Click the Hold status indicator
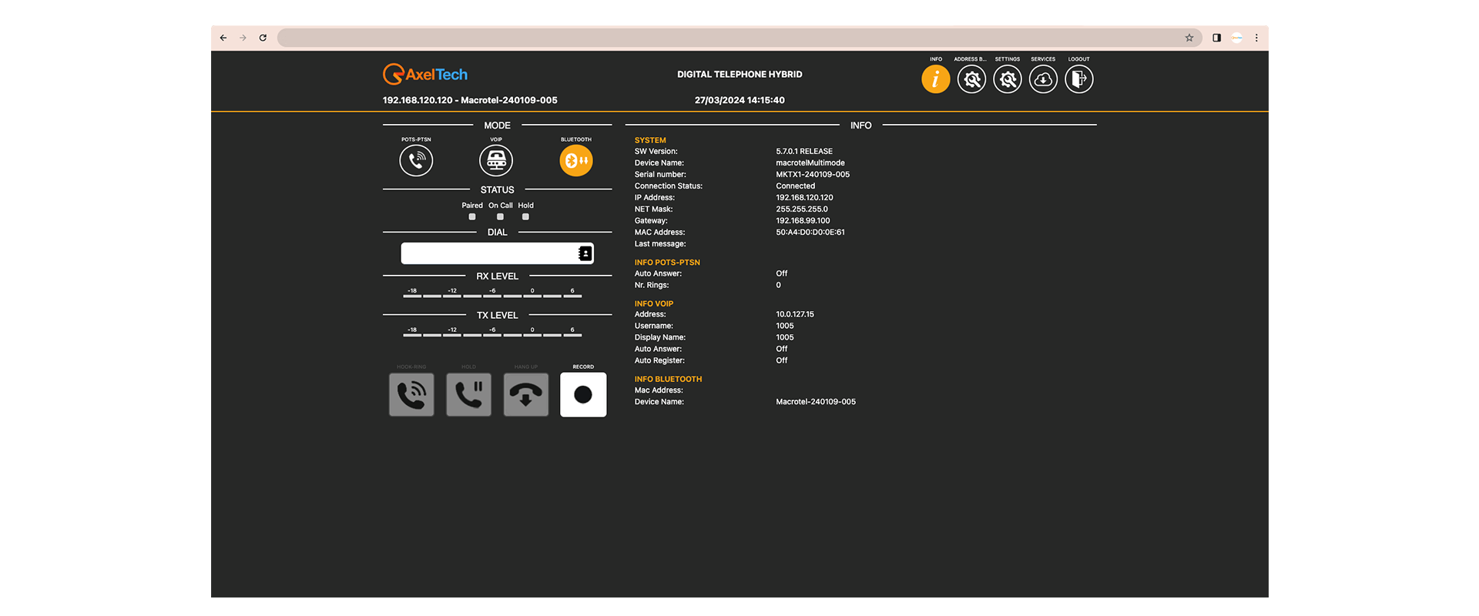Image resolution: width=1479 pixels, height=616 pixels. click(x=525, y=217)
